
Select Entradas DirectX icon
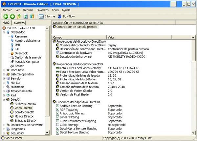[x=12, y=121]
